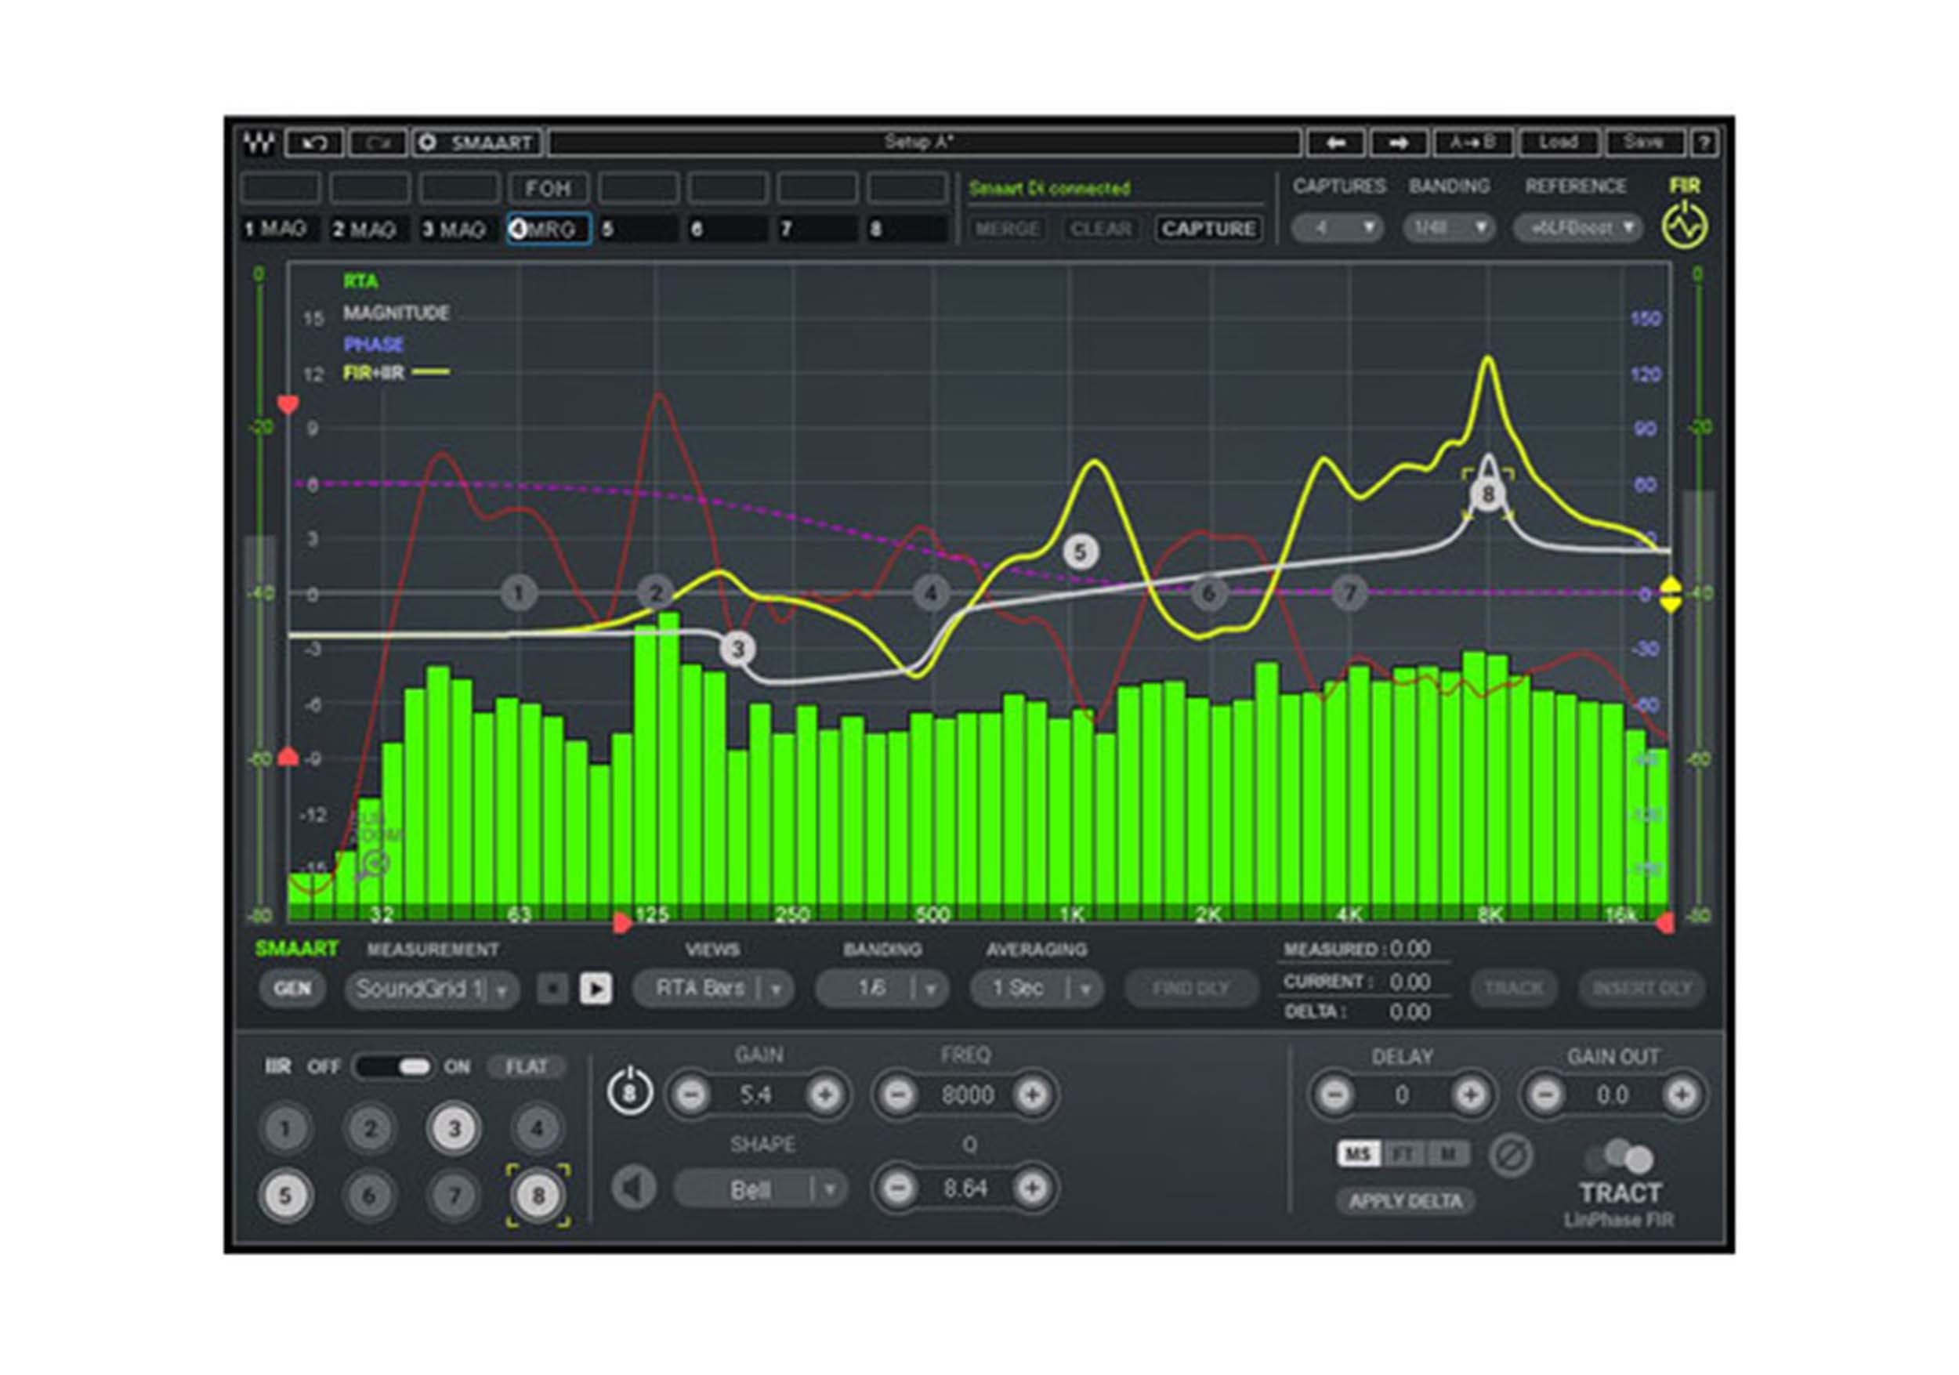The width and height of the screenshot is (1959, 1375).
Task: Click the band solo speaker icon
Action: point(634,1187)
